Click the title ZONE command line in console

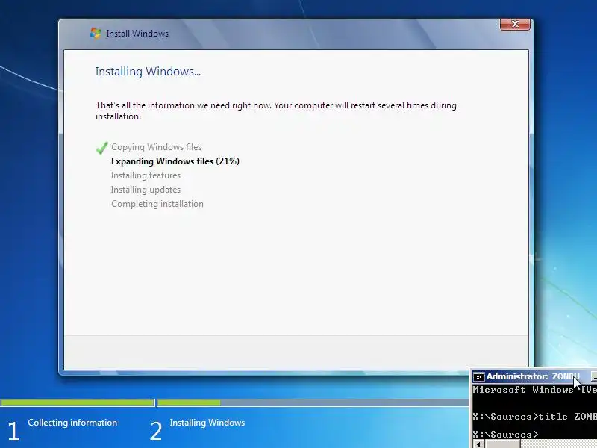point(534,417)
